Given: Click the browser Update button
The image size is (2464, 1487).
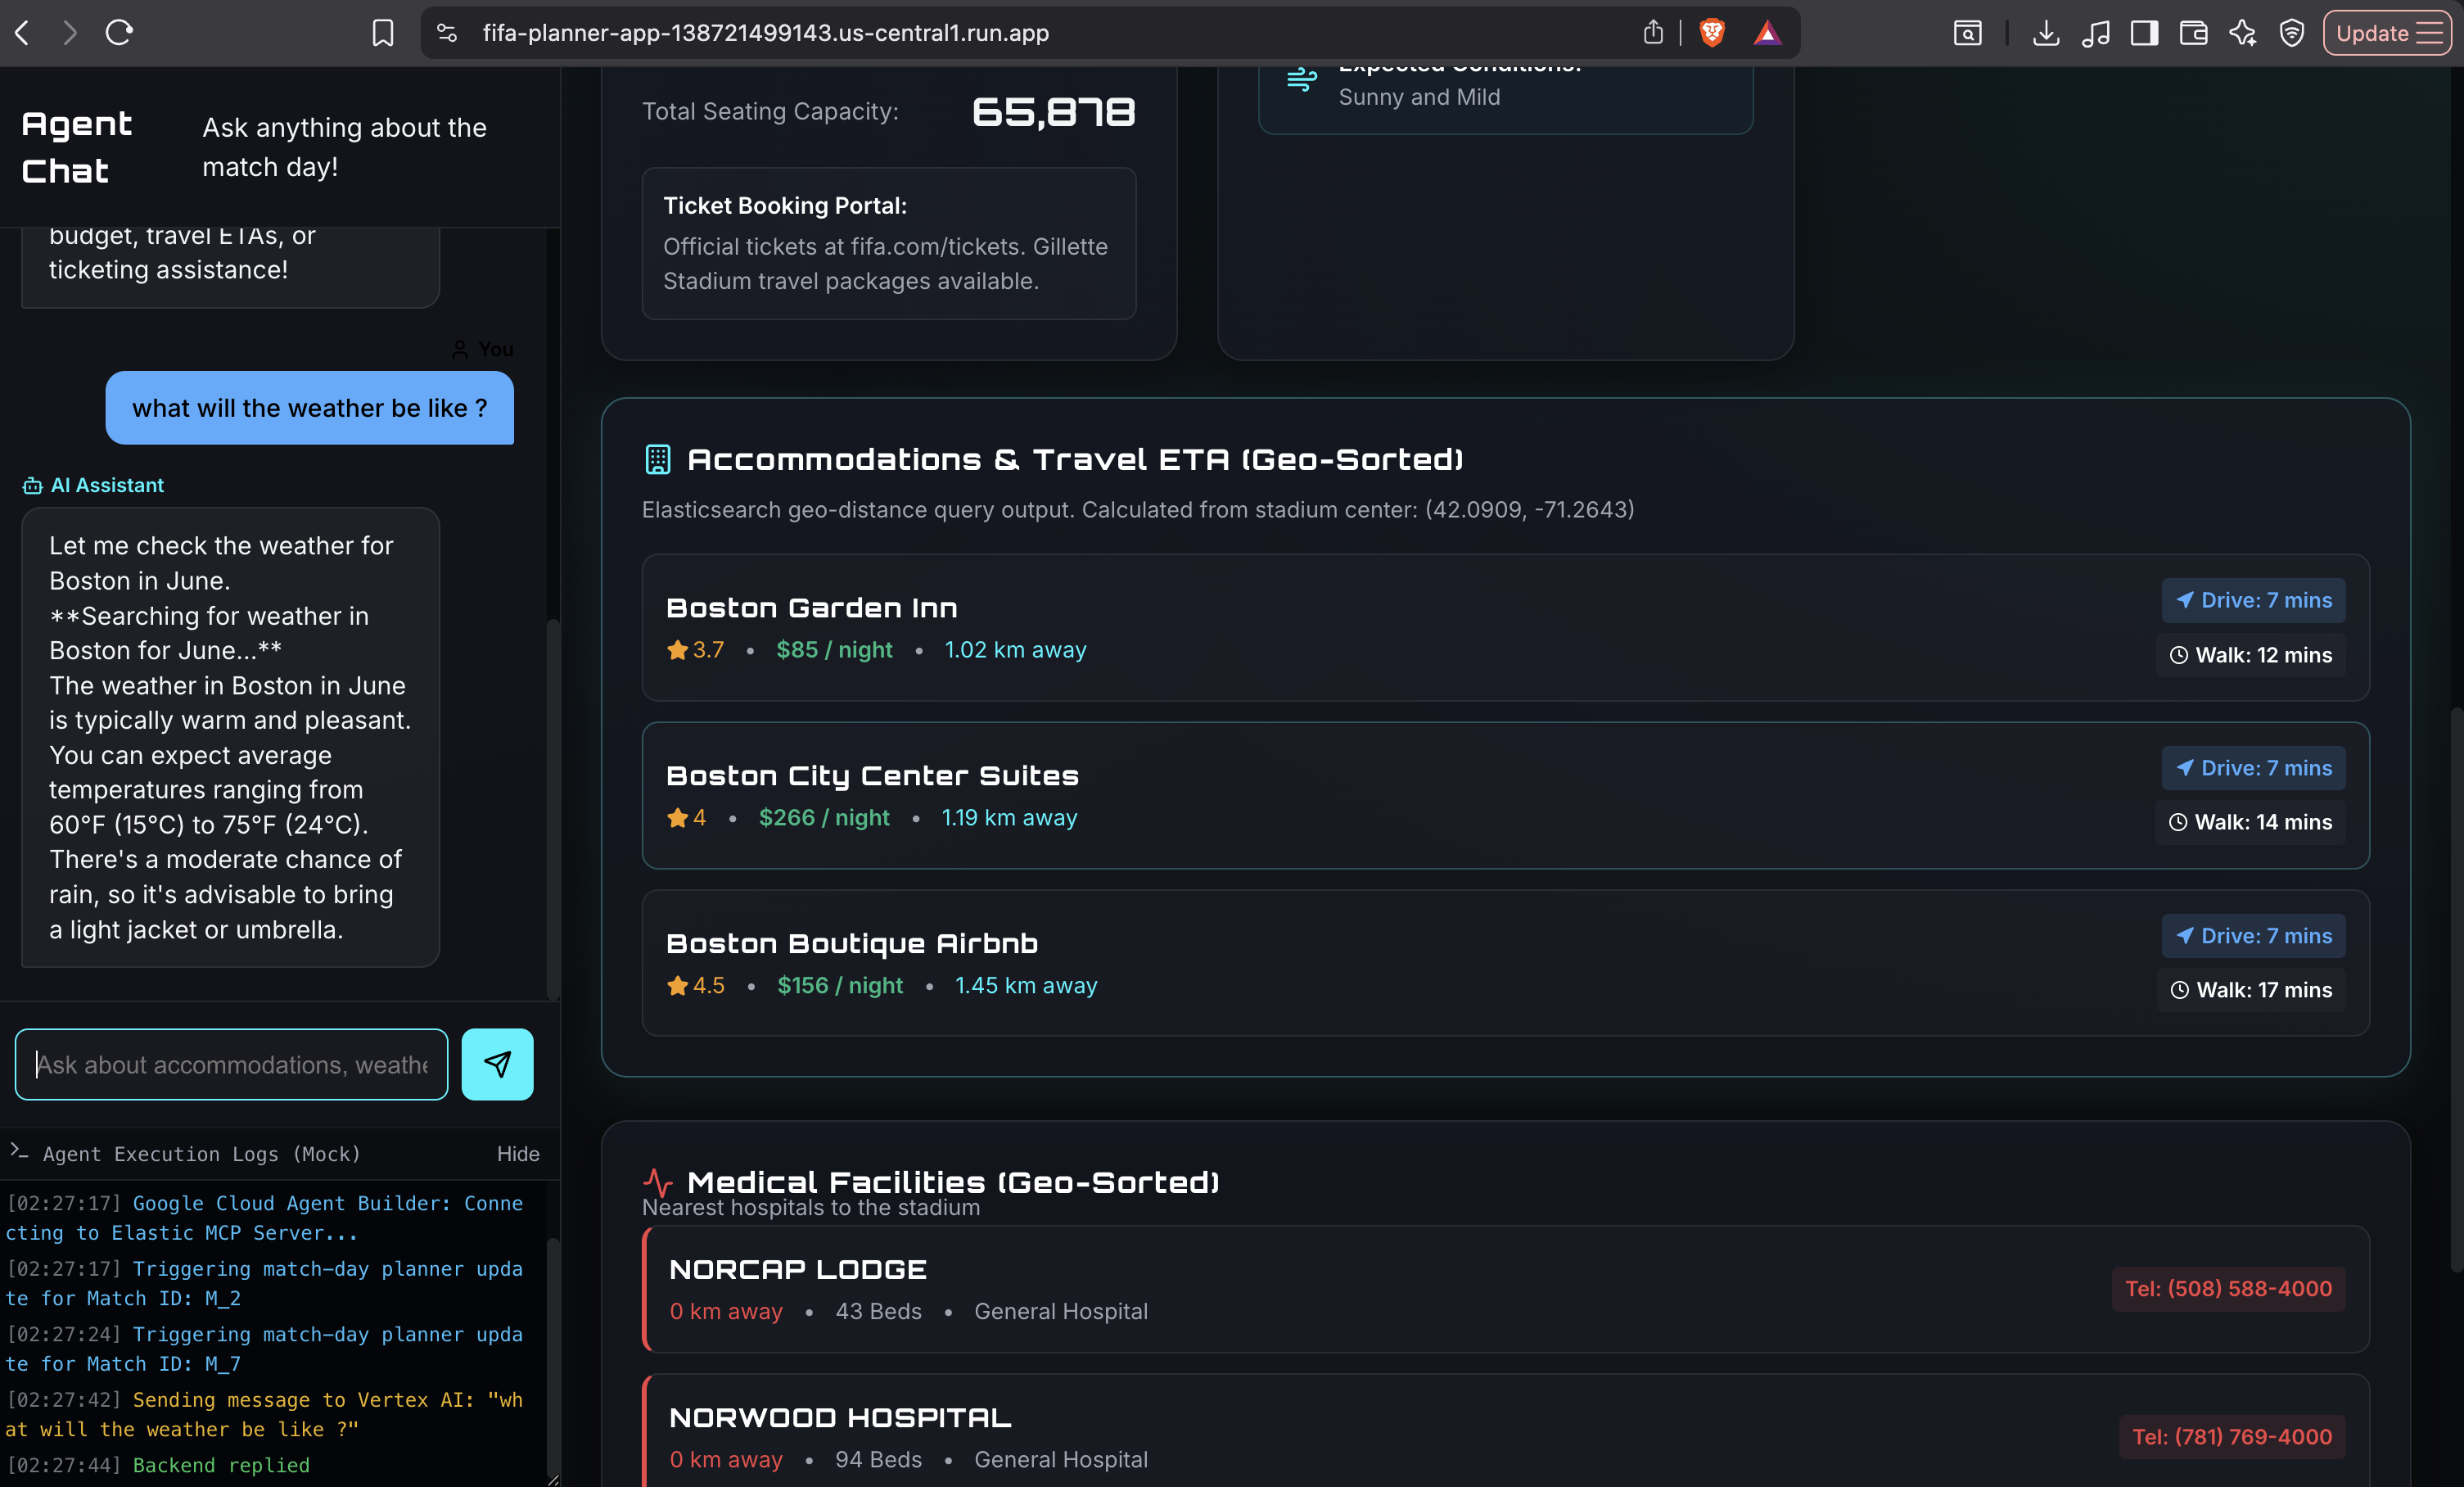Looking at the screenshot, I should click(2386, 33).
